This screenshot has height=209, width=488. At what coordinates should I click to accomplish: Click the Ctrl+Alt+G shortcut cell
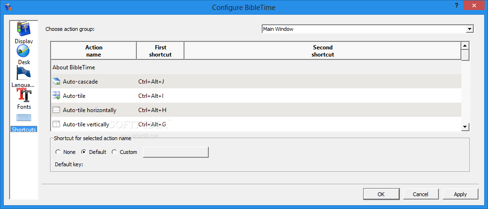152,124
